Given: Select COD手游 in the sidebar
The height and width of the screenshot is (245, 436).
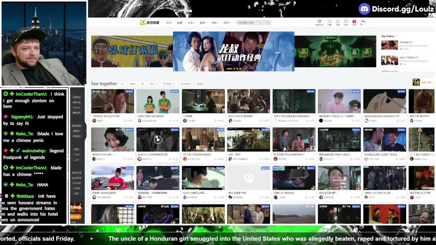Looking at the screenshot, I should (77, 183).
